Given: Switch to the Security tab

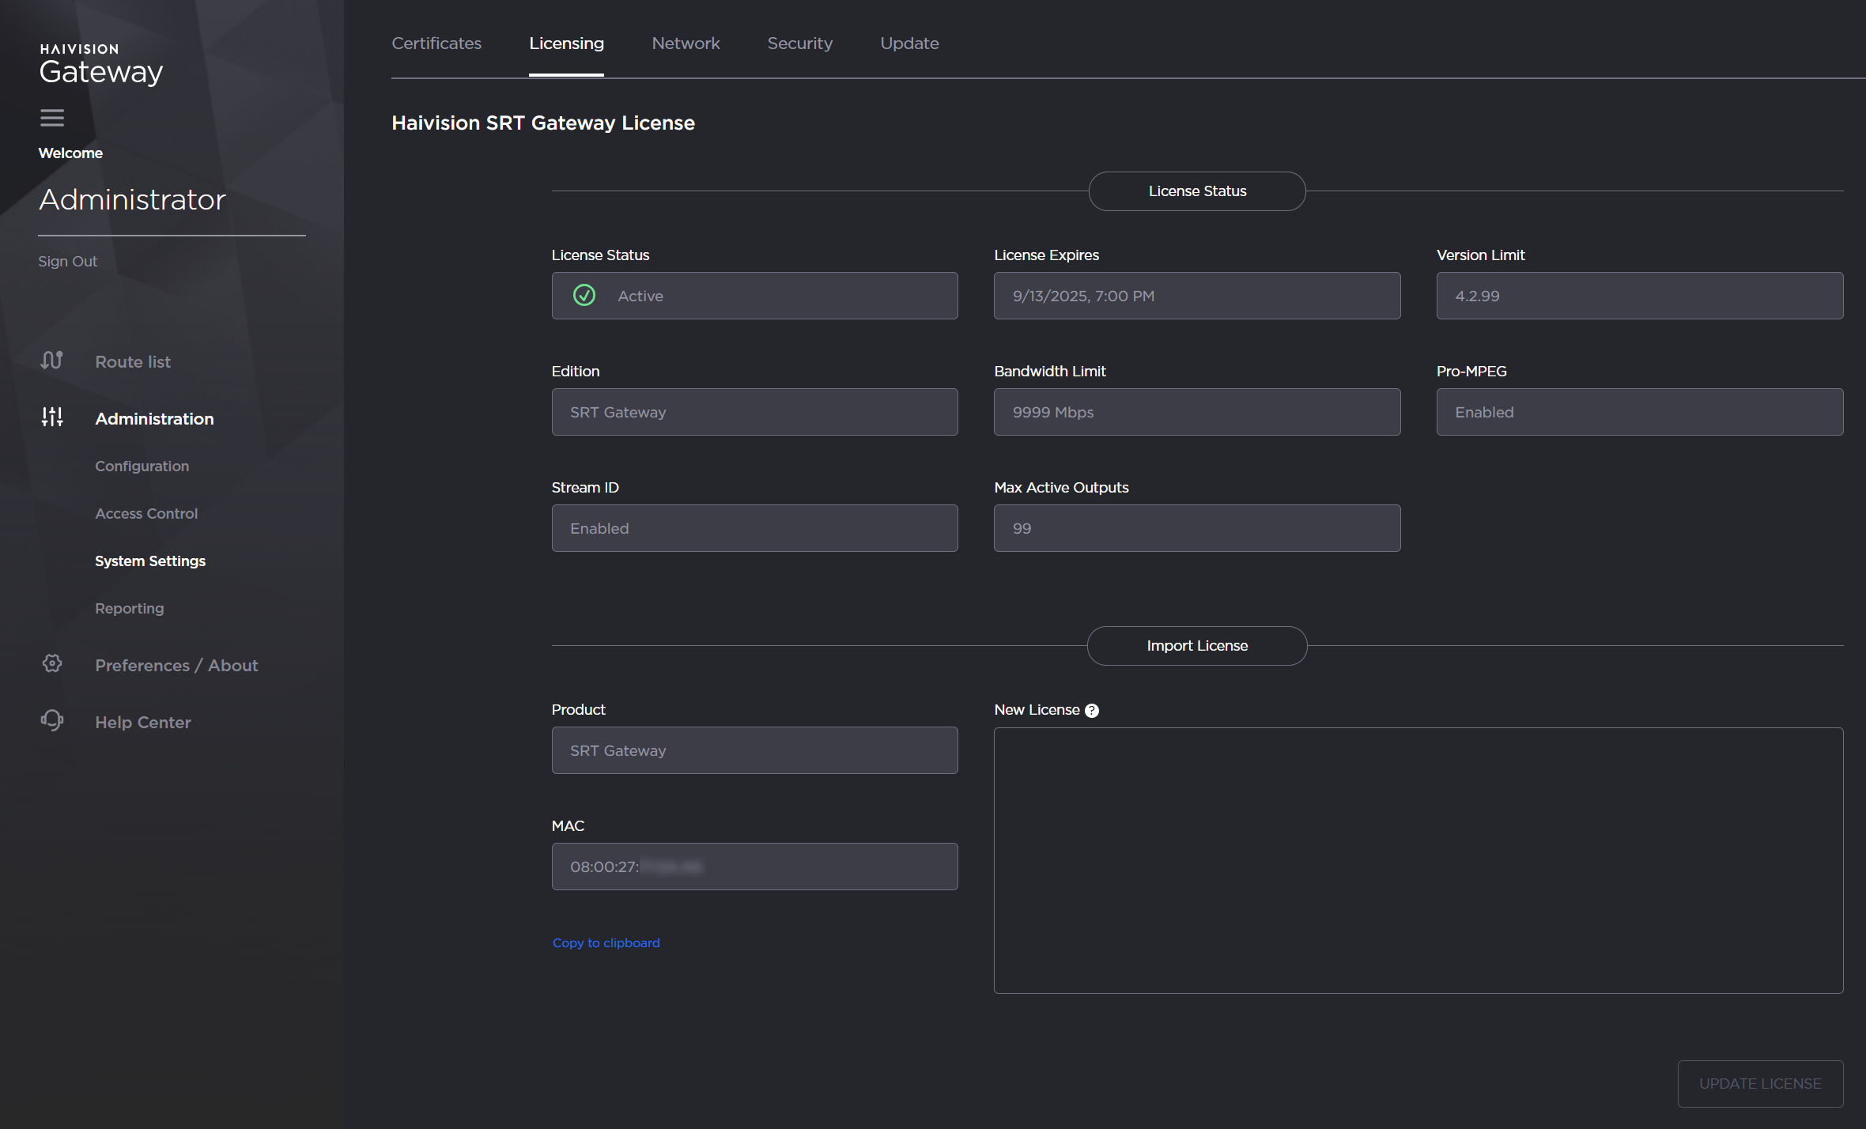Looking at the screenshot, I should coord(800,43).
